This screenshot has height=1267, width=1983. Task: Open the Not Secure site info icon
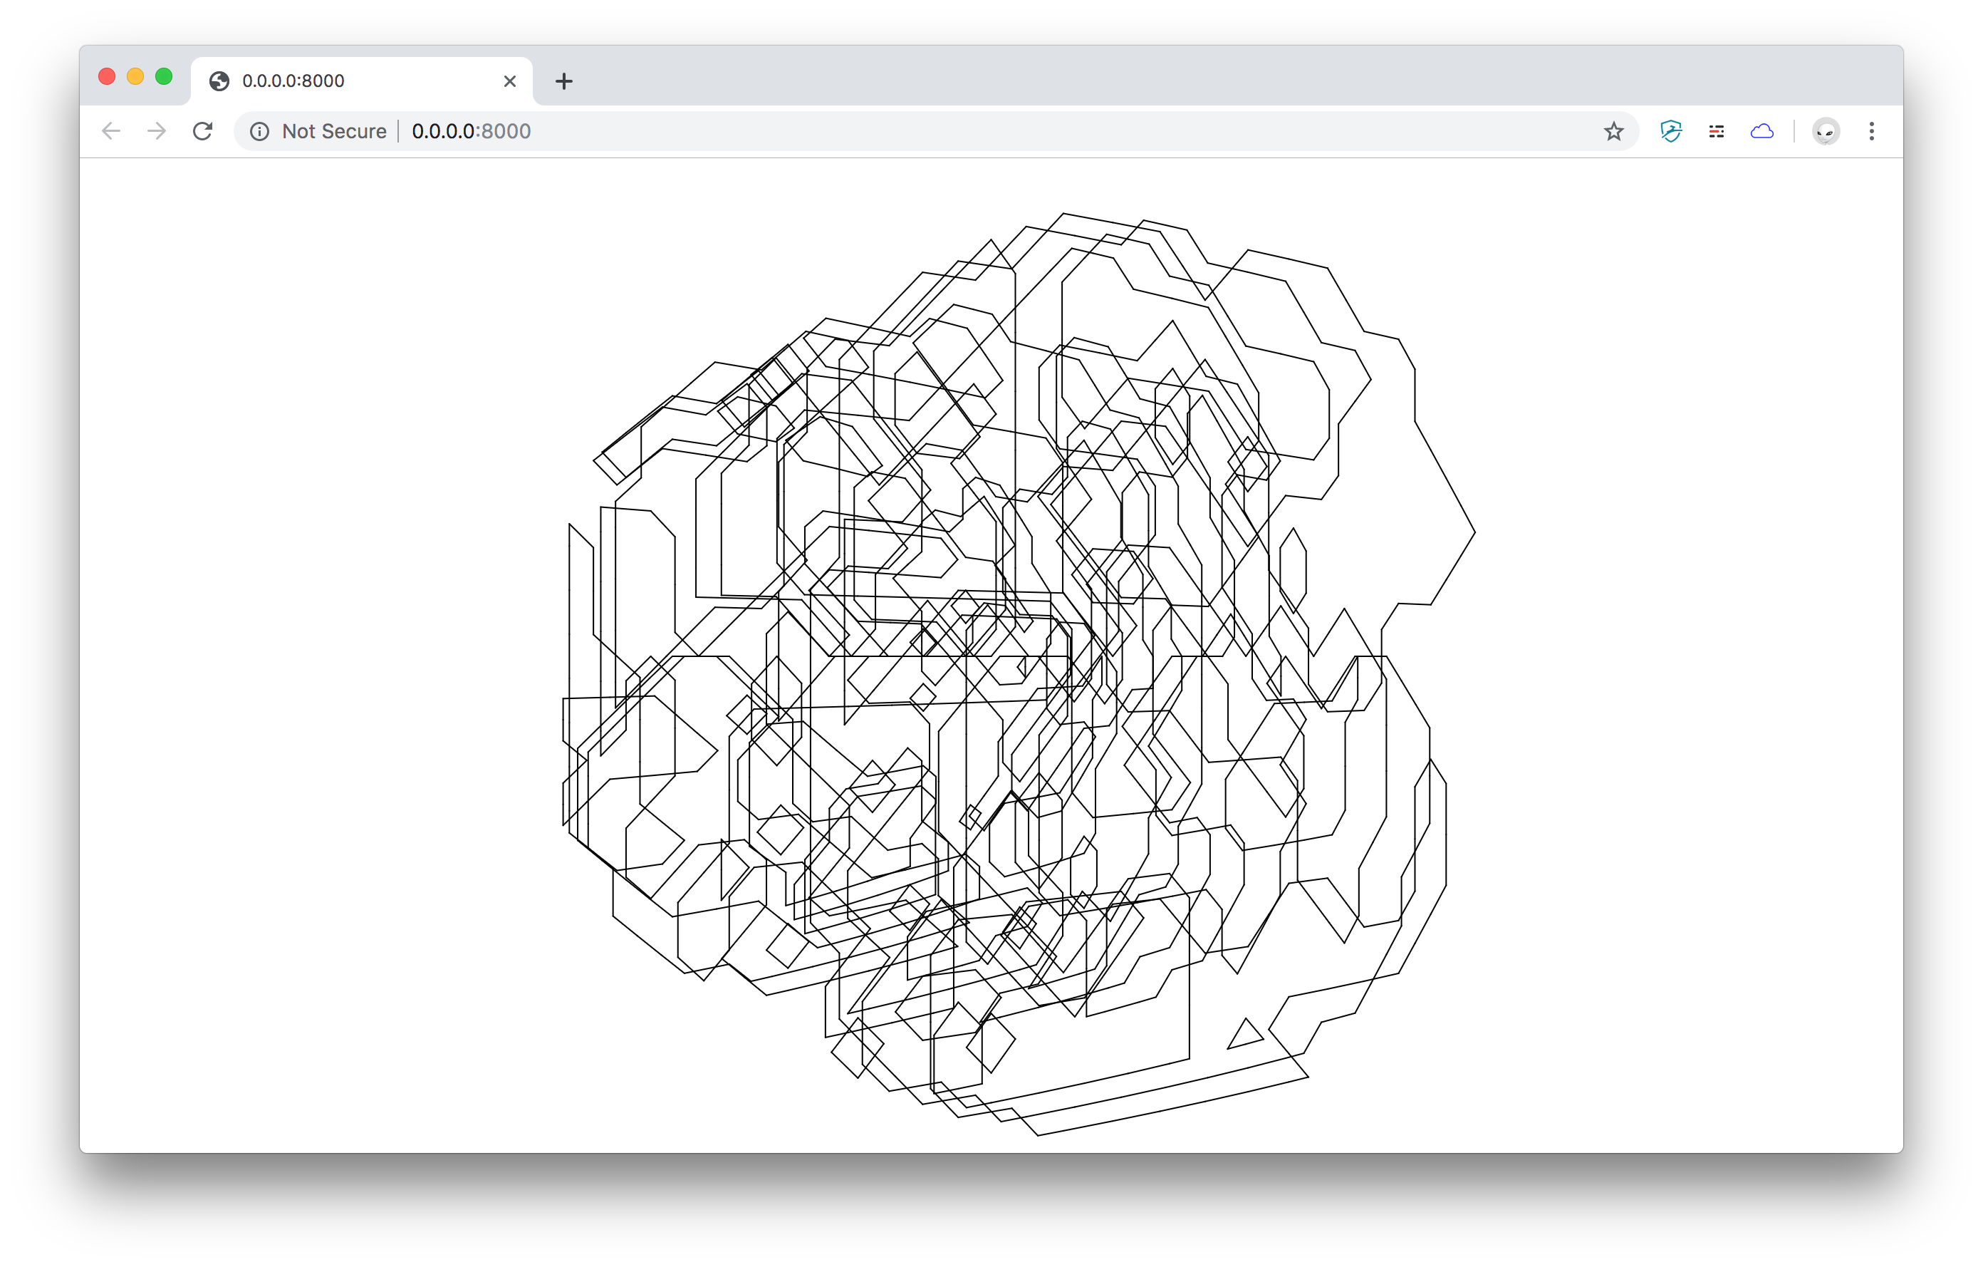click(259, 132)
